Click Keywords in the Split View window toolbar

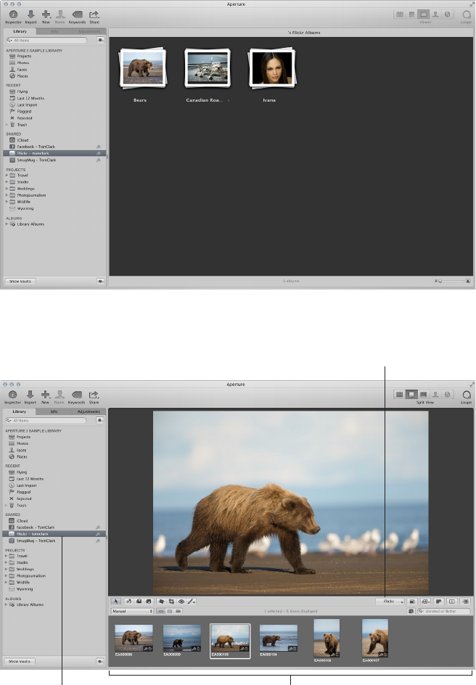76,397
